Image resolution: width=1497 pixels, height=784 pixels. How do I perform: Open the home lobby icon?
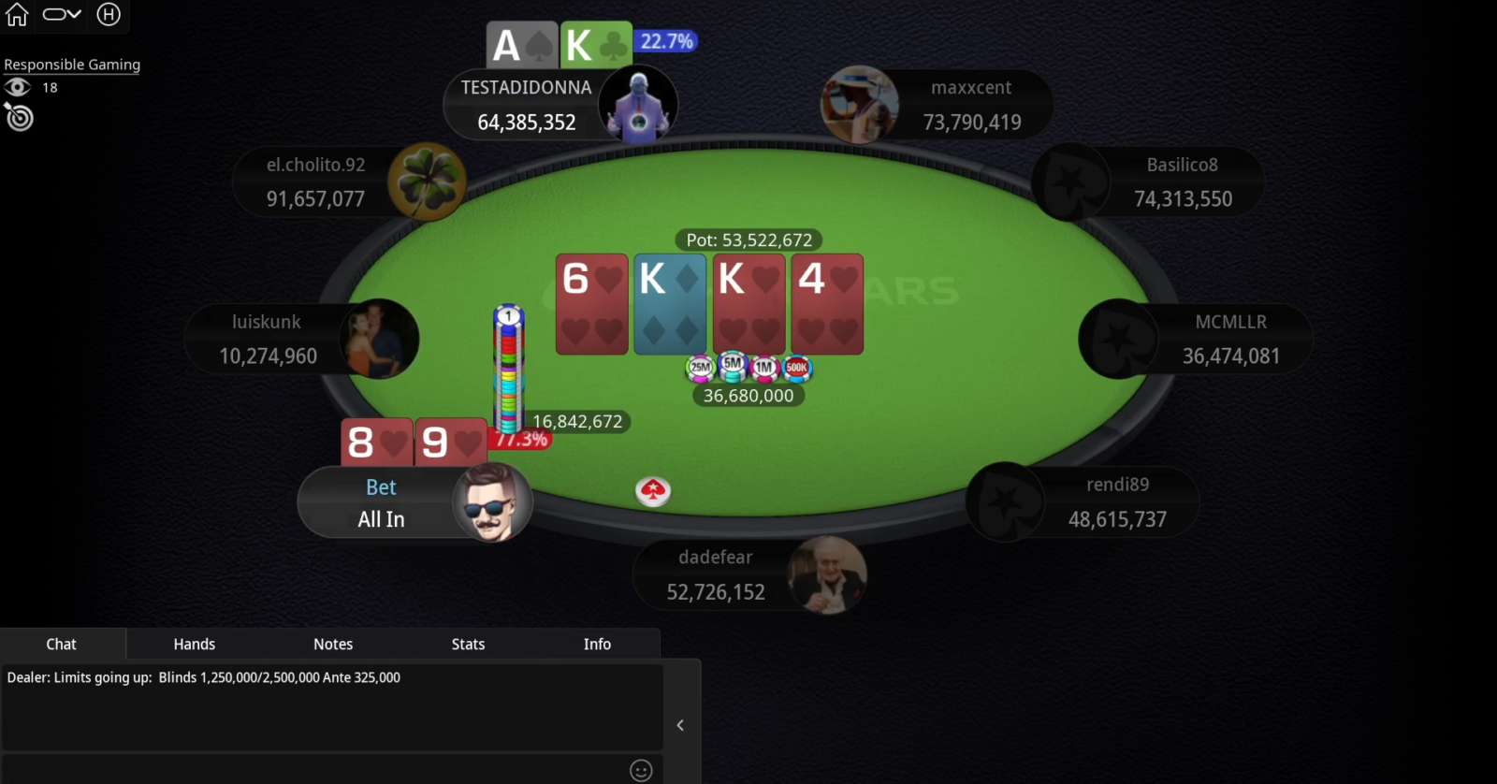[17, 14]
